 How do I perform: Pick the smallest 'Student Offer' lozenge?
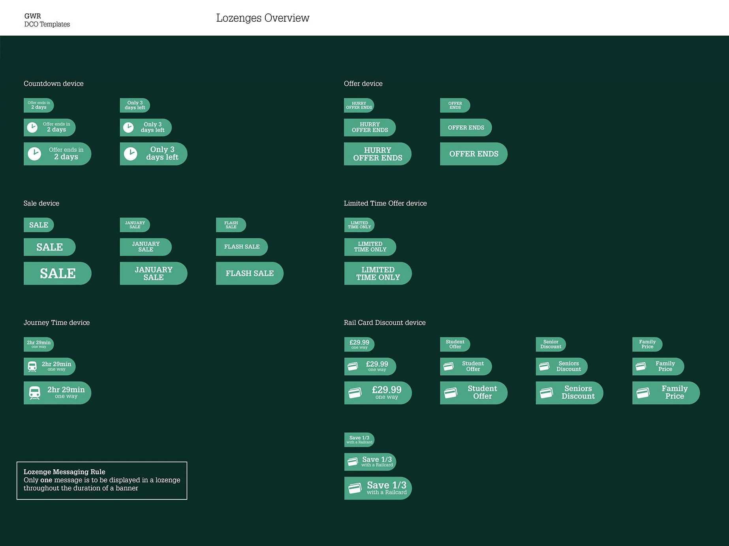point(455,344)
